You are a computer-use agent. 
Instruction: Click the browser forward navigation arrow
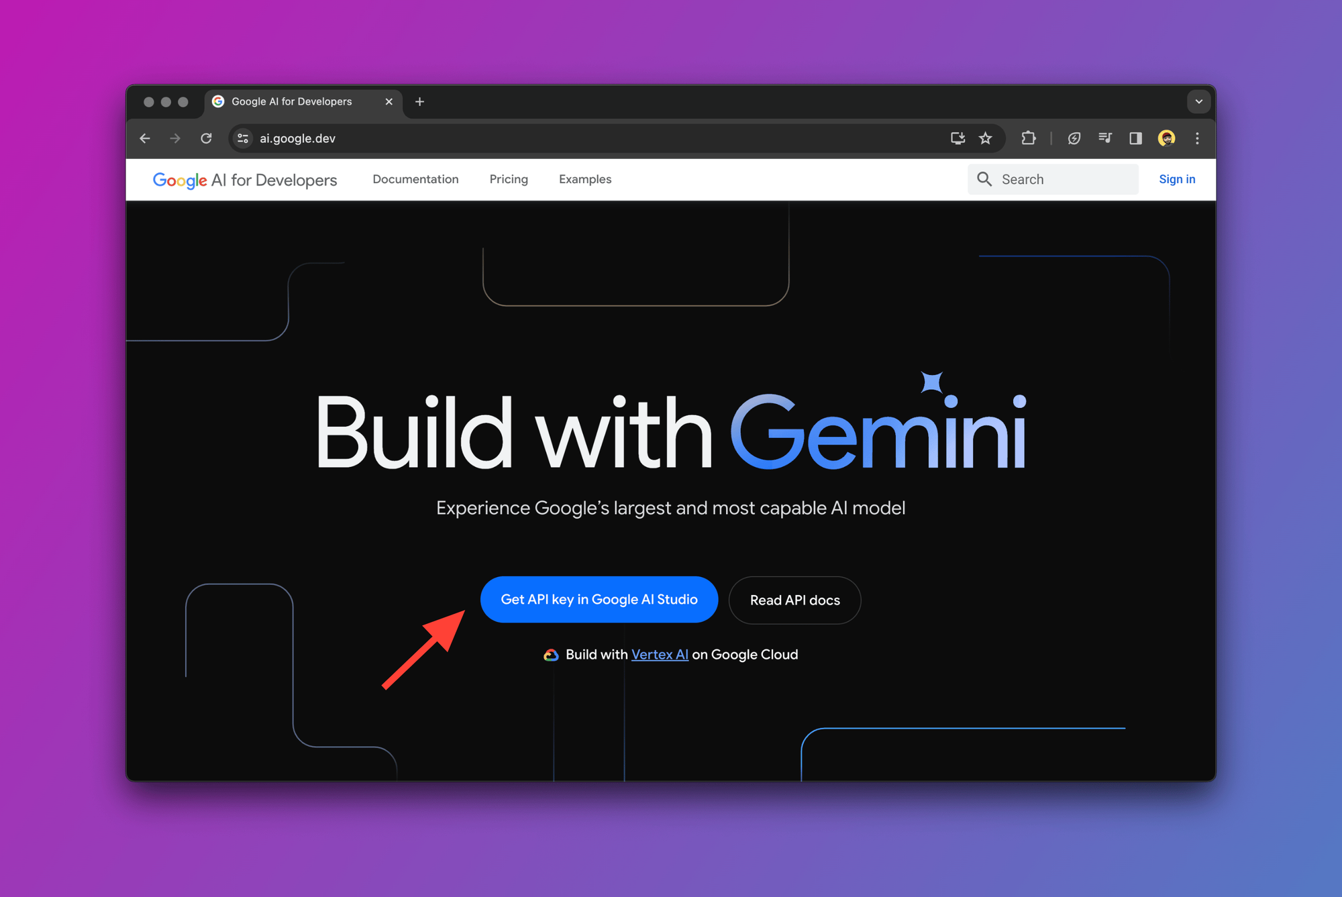pyautogui.click(x=176, y=139)
